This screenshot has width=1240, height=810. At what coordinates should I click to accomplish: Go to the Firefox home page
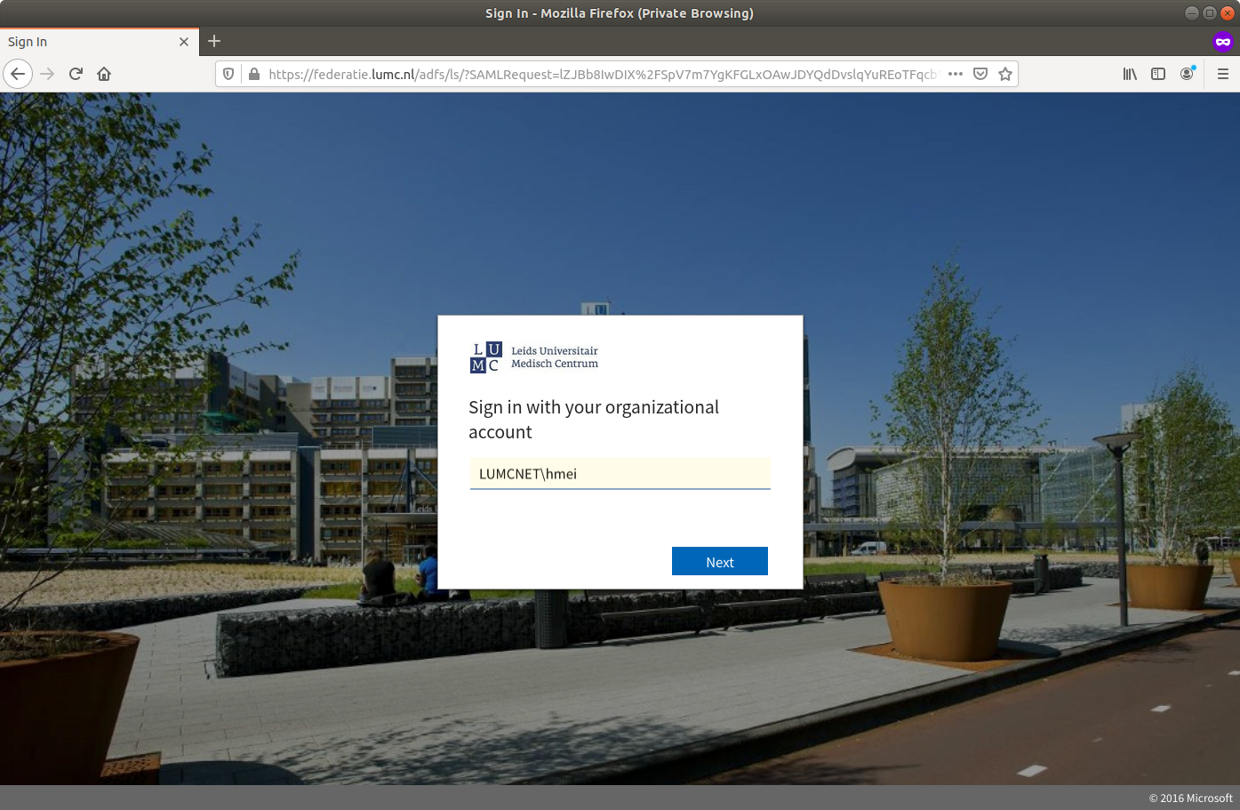click(x=104, y=74)
